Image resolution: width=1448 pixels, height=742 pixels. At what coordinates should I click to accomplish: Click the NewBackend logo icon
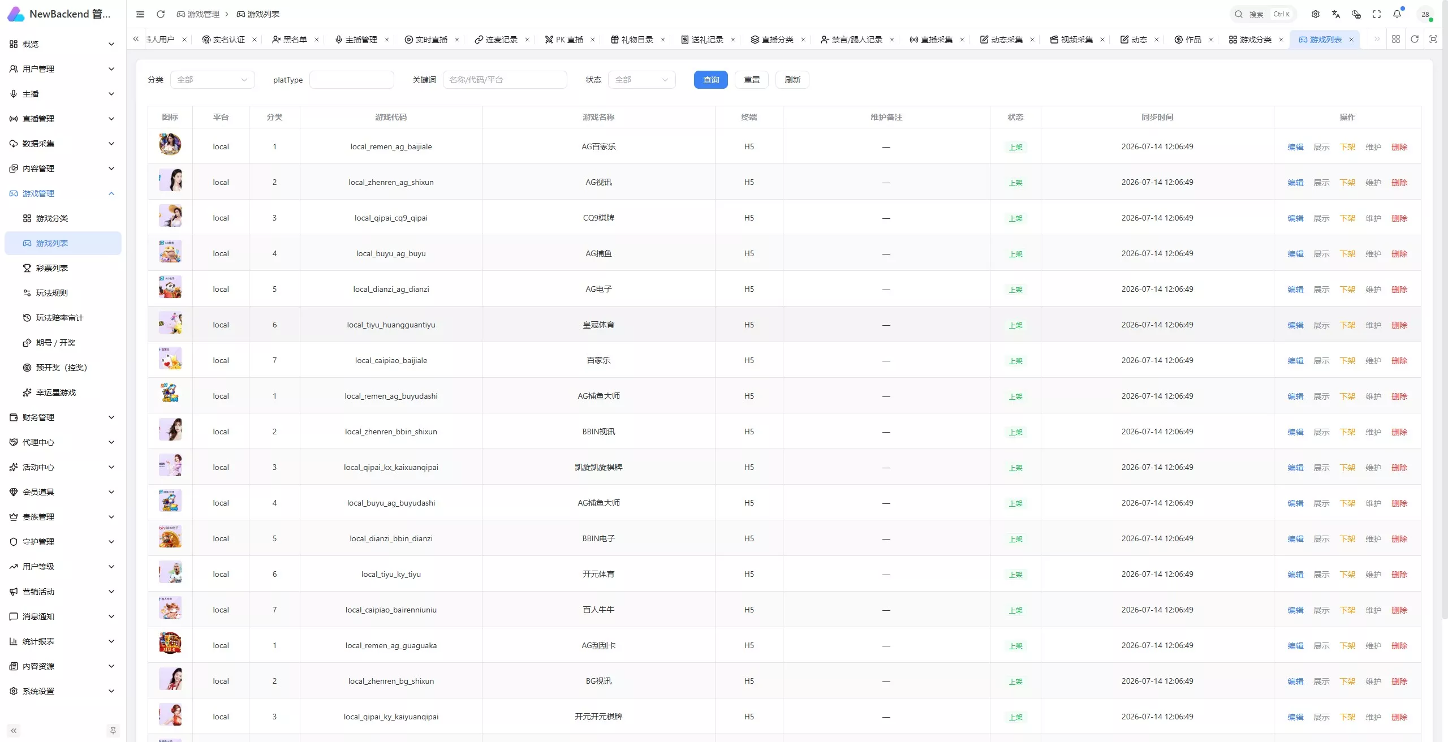16,14
